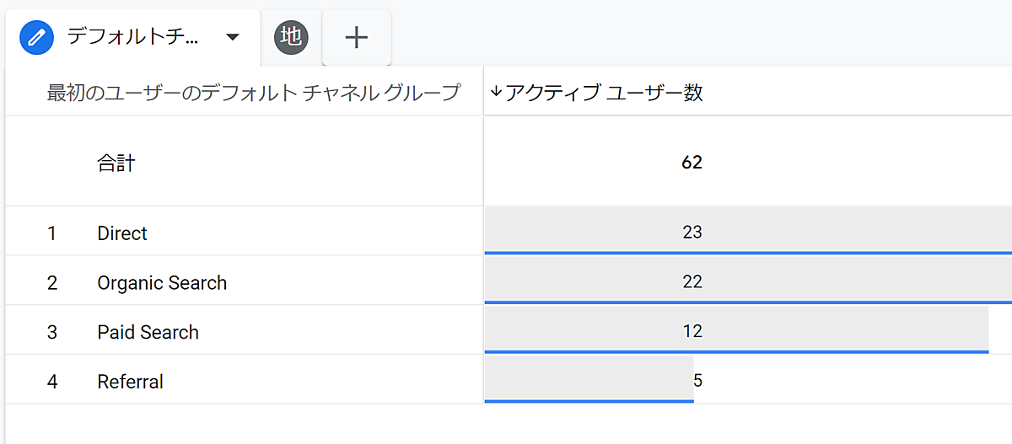Screen dimensions: 1012x444
Task: Click the Referral bar showing 5
Action: (590, 380)
